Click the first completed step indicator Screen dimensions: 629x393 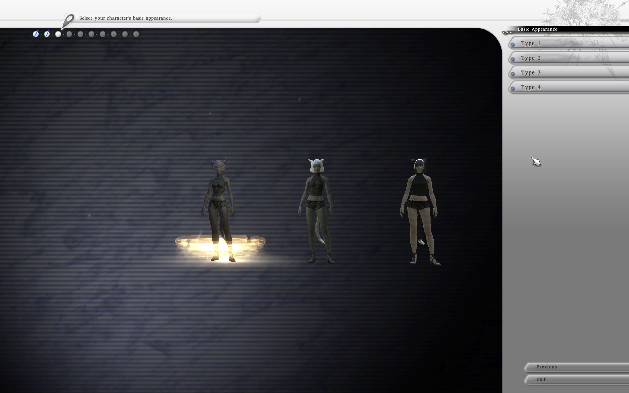[36, 34]
